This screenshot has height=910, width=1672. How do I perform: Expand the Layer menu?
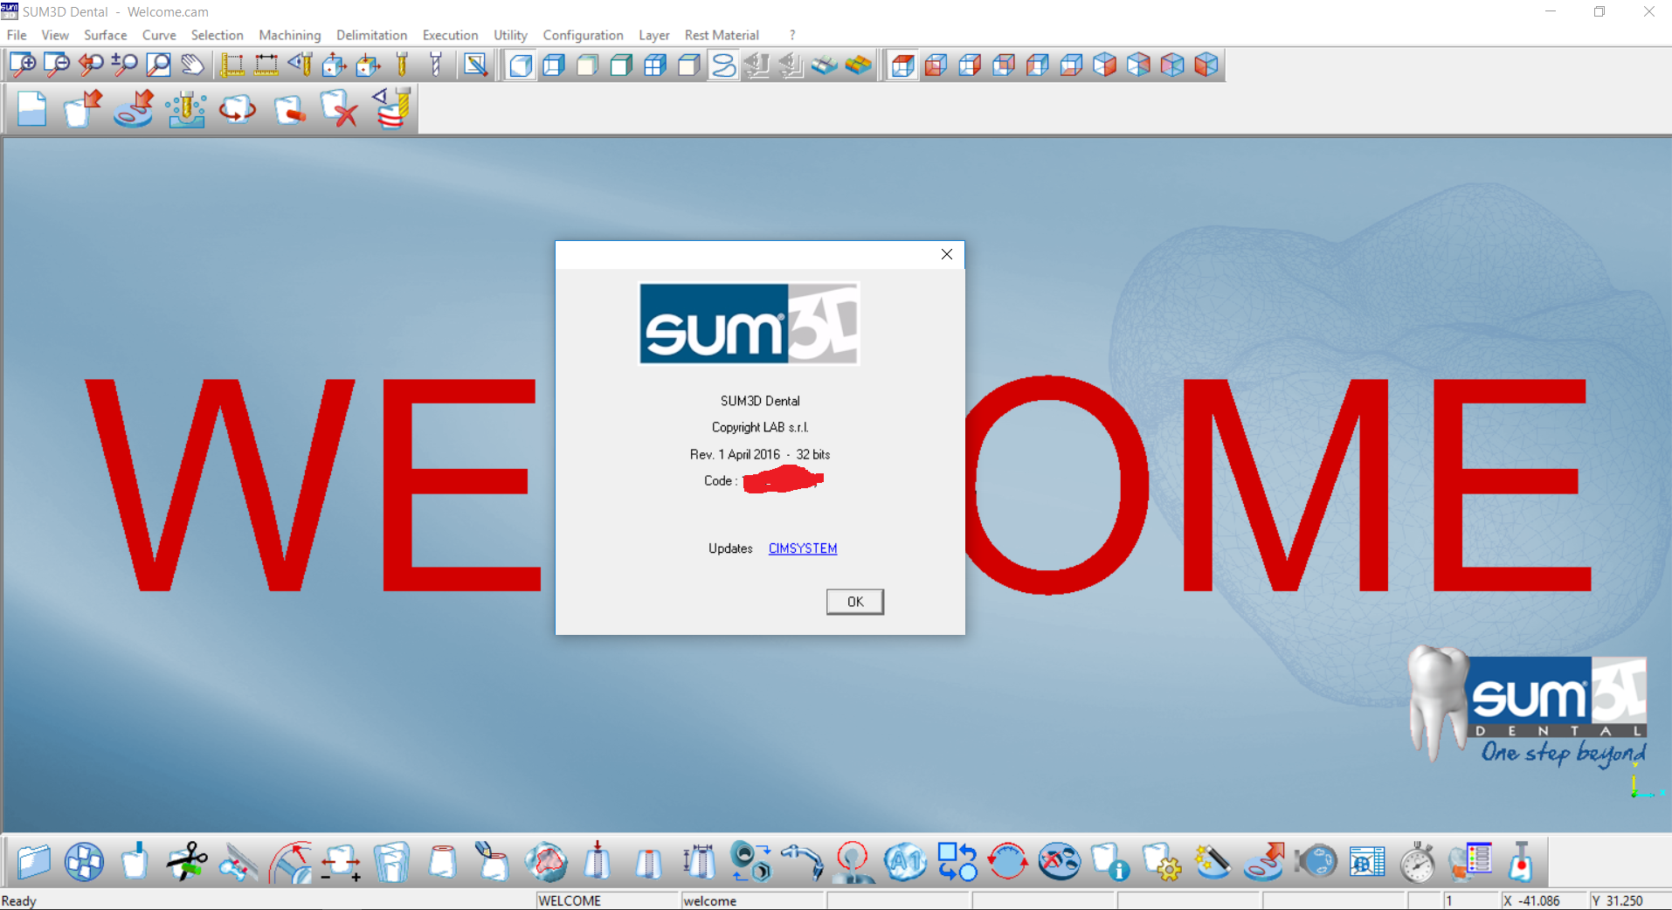[654, 35]
